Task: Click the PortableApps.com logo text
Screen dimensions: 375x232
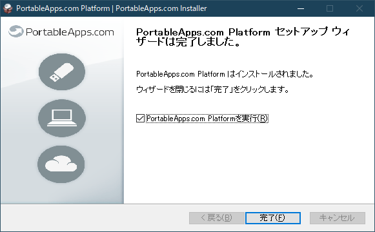Action: point(70,32)
